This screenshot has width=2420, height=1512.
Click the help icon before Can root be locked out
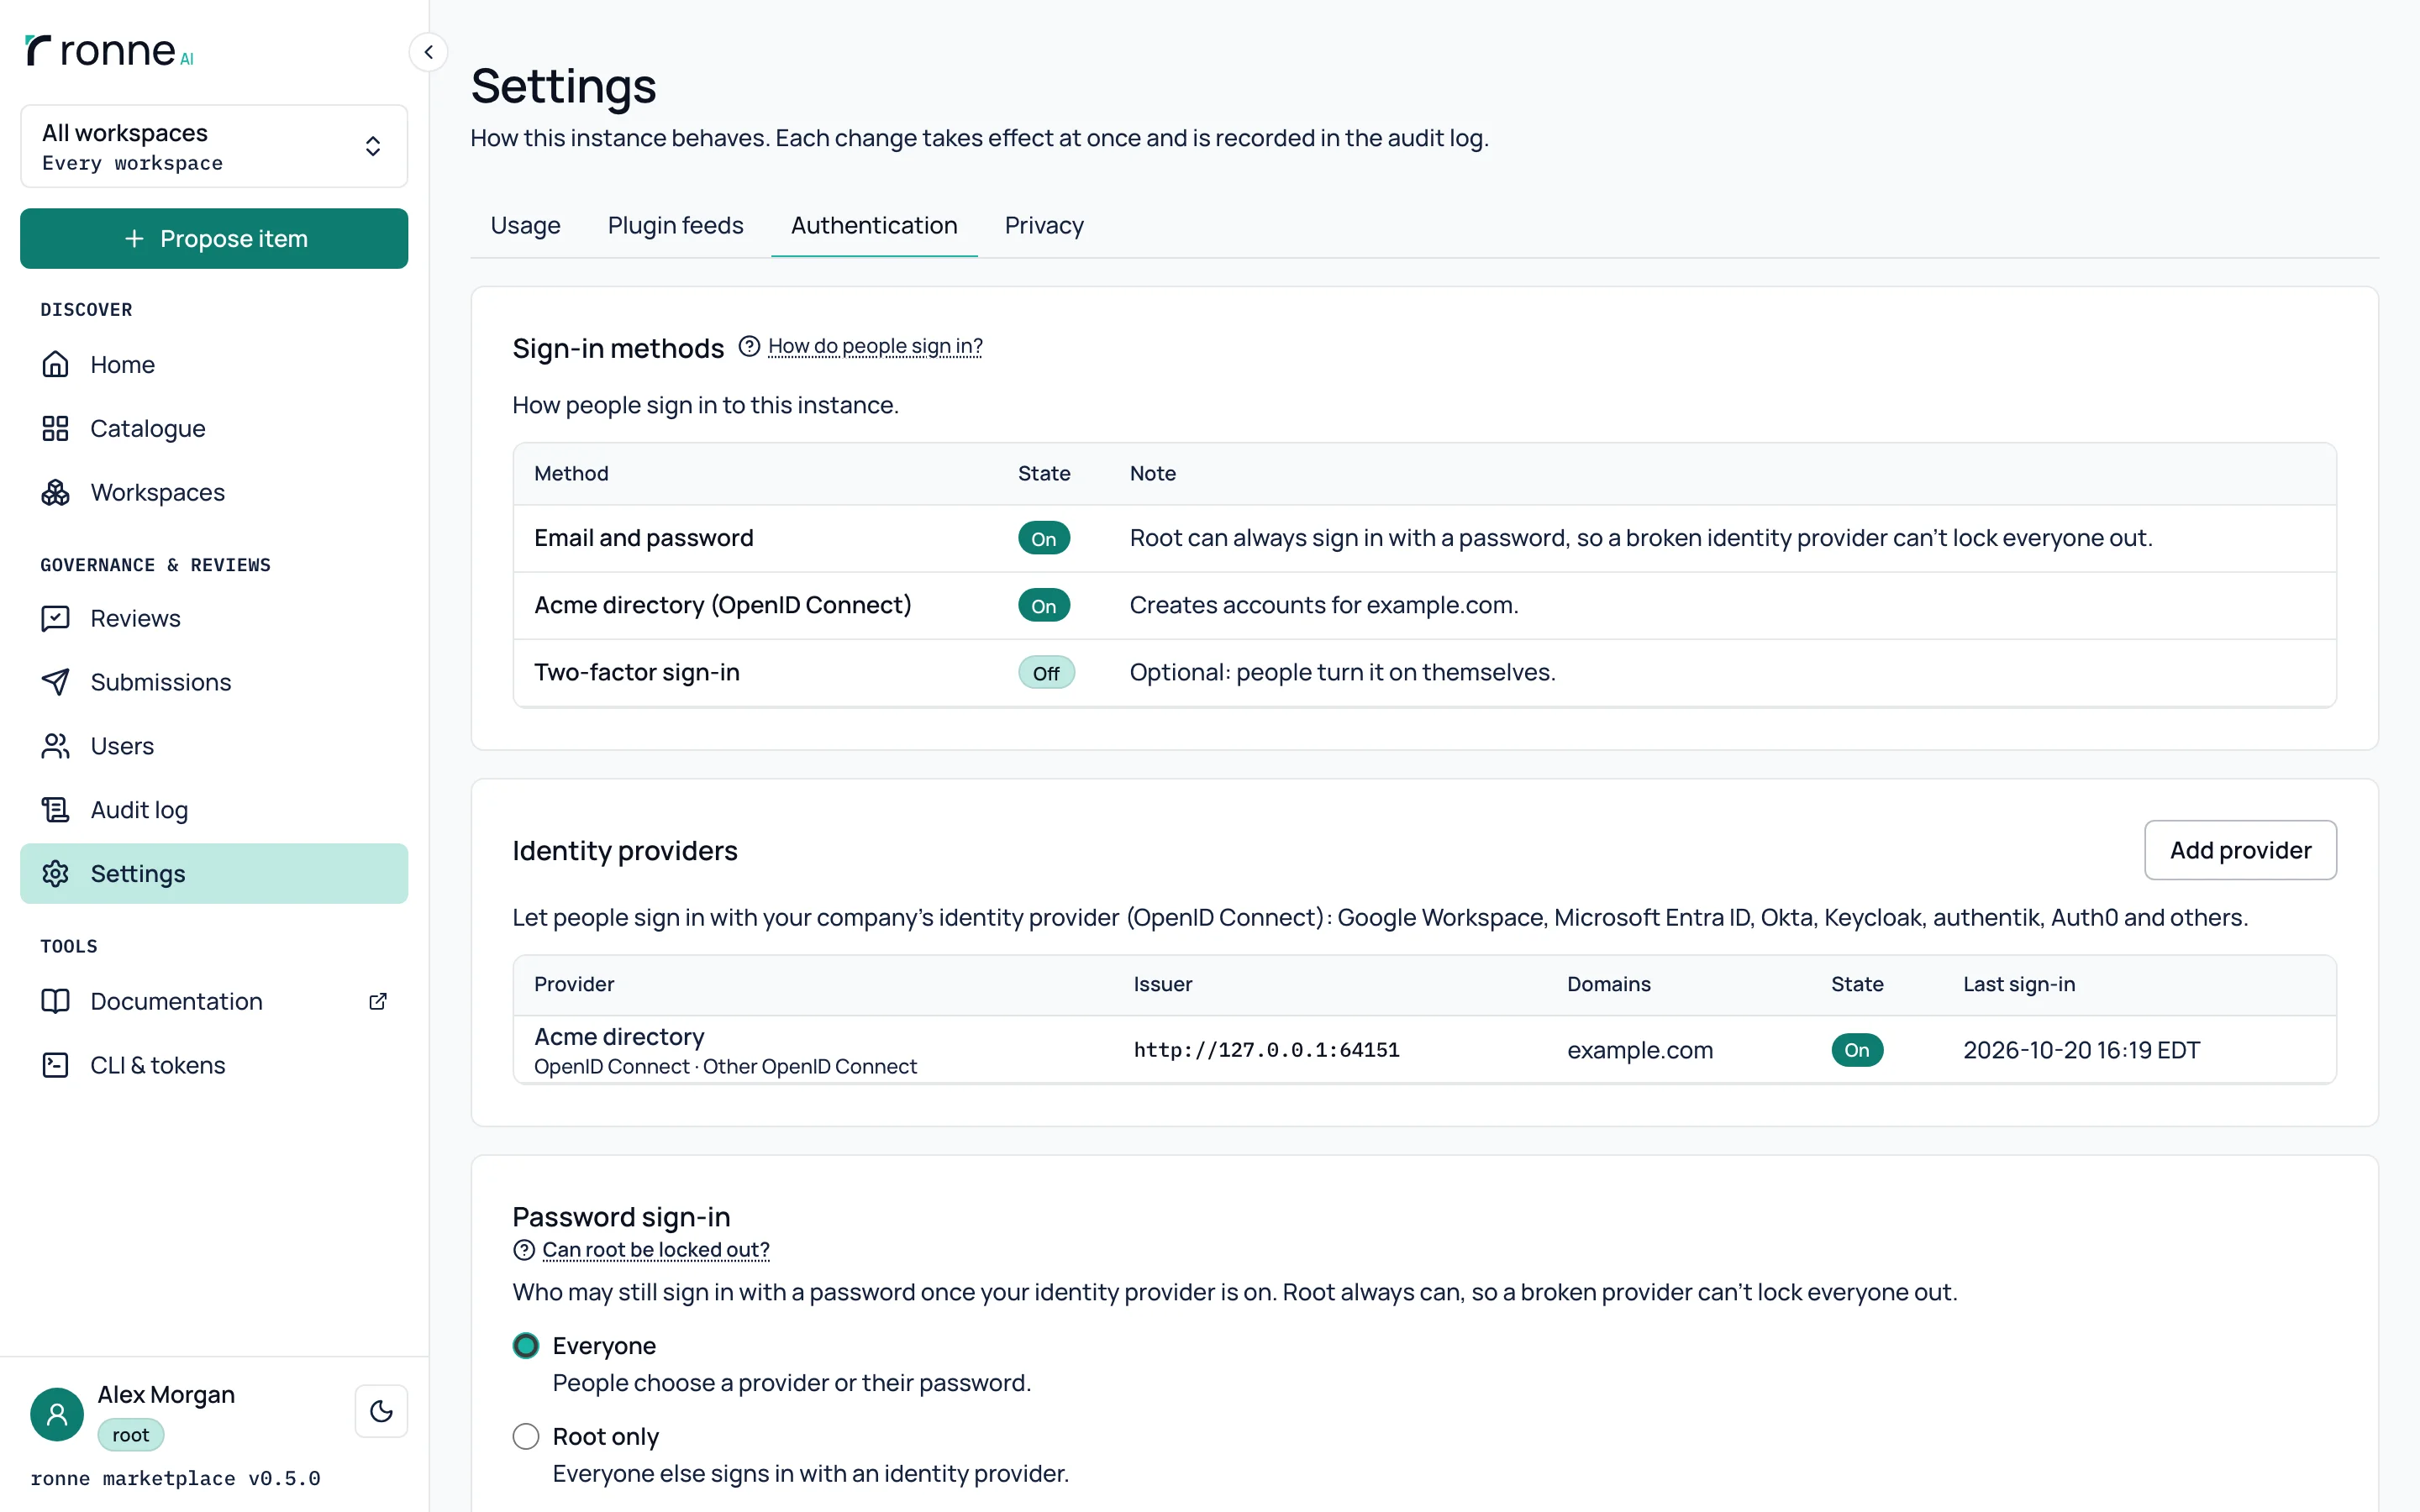coord(524,1250)
